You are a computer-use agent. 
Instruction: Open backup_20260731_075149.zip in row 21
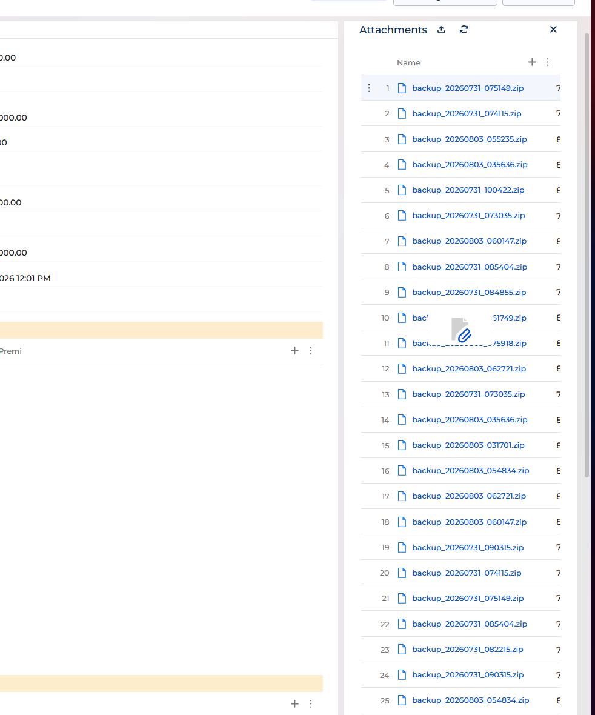(468, 598)
